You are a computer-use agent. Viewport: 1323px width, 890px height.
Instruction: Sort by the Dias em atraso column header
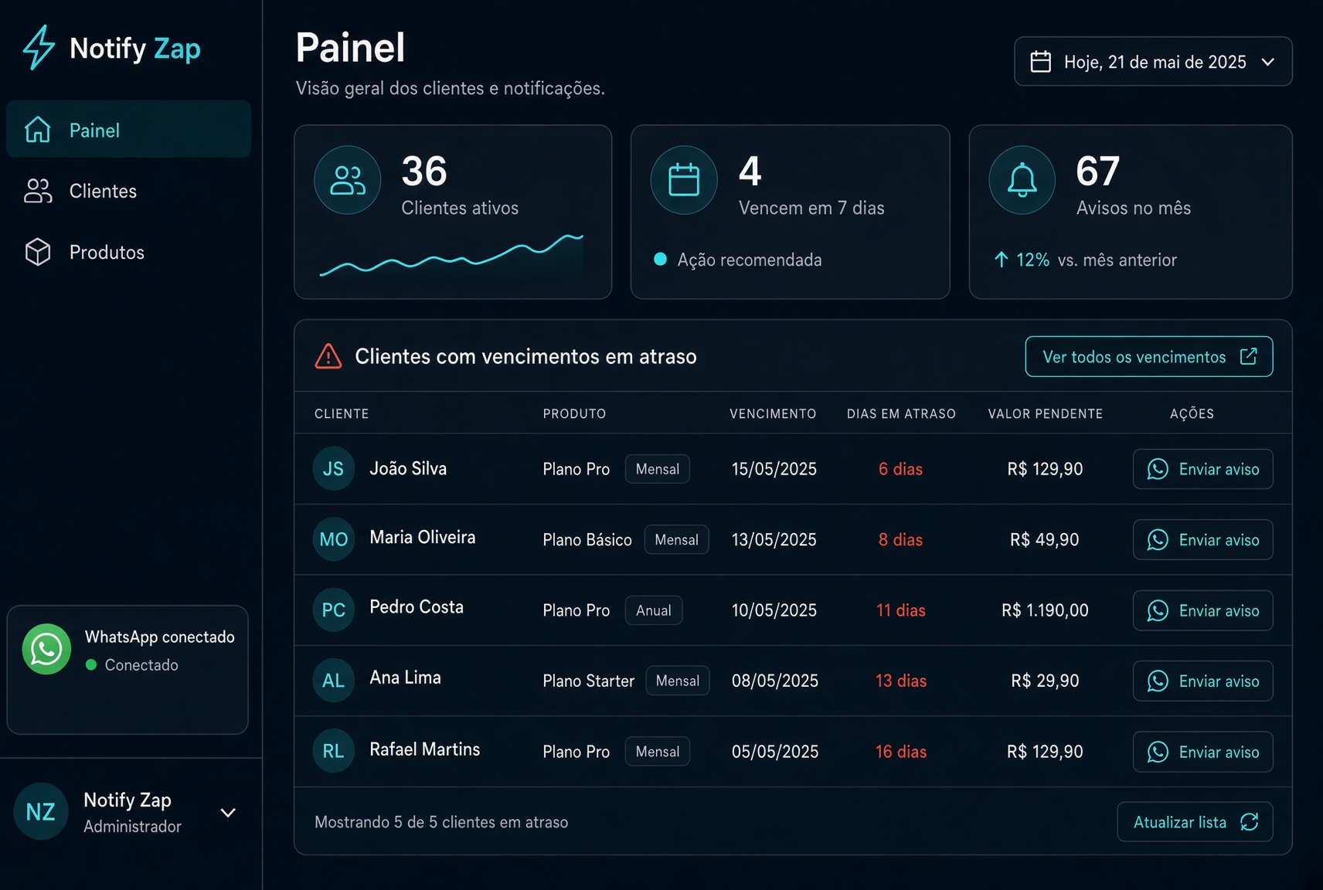click(x=901, y=413)
